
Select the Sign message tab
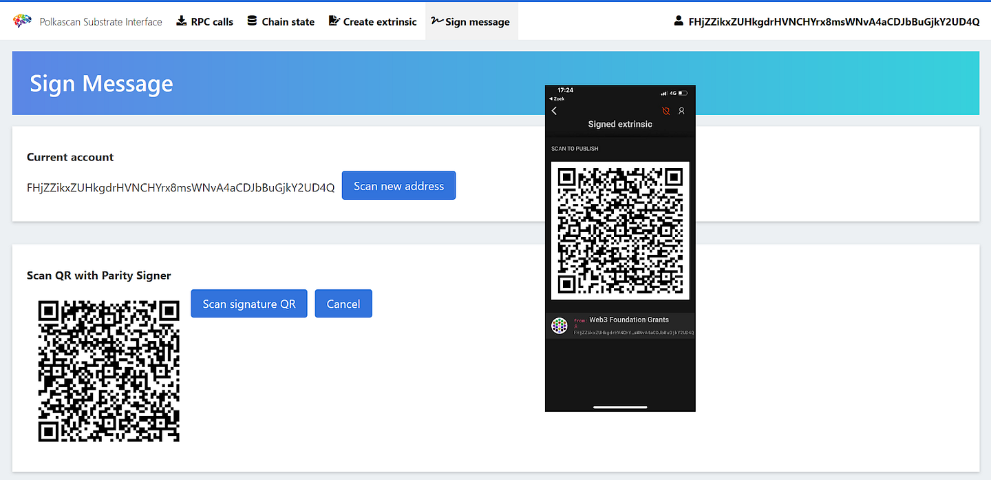pos(471,21)
